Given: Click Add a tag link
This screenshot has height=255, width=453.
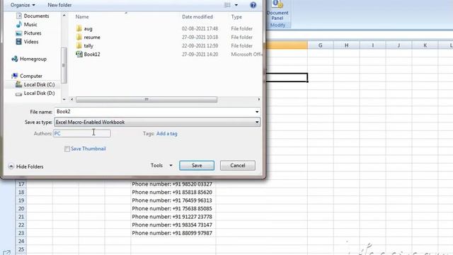Looking at the screenshot, I should (x=167, y=134).
